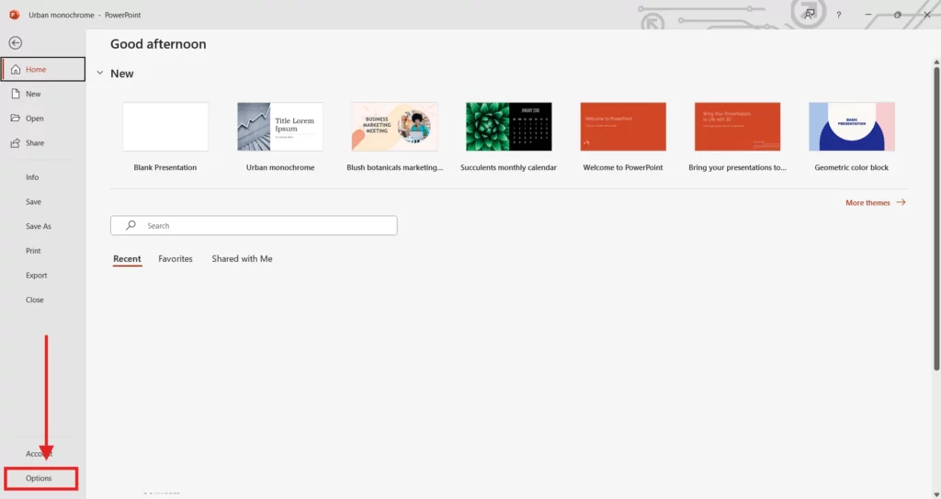Open the More themes link
Image resolution: width=941 pixels, height=499 pixels.
[875, 202]
